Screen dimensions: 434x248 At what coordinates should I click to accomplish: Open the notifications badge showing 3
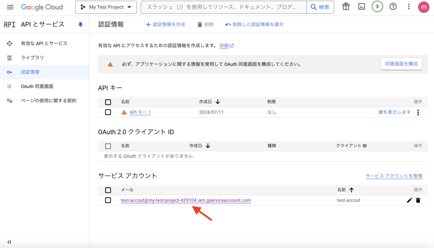[377, 7]
